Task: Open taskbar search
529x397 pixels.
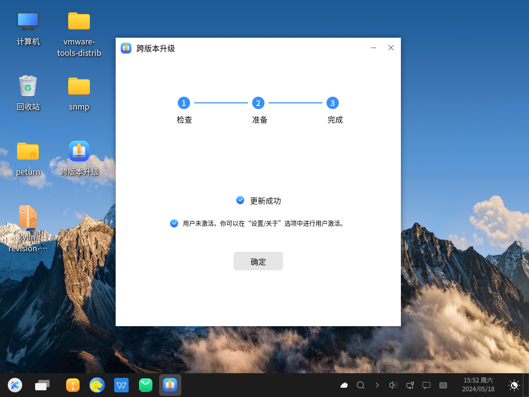Action: click(x=360, y=385)
